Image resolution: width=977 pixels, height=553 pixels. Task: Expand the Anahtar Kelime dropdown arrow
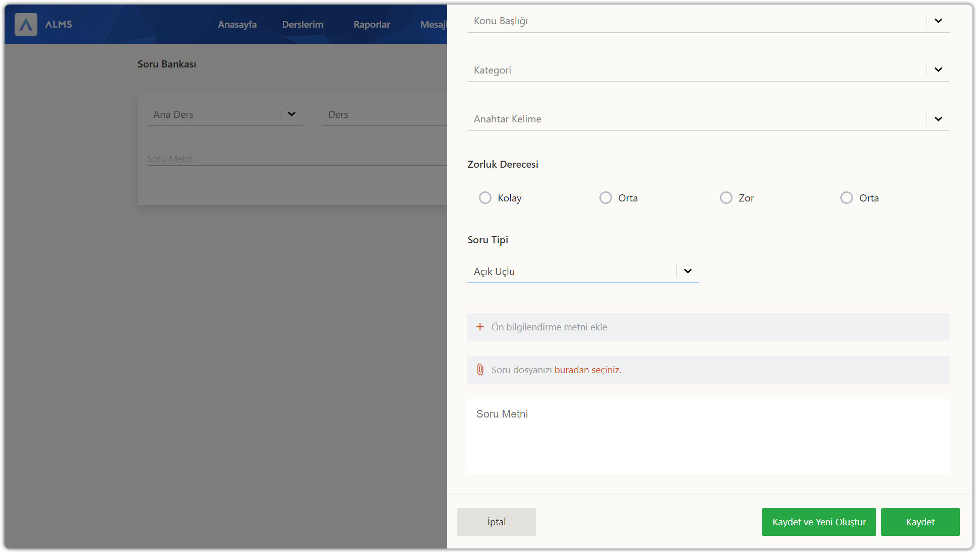(938, 119)
